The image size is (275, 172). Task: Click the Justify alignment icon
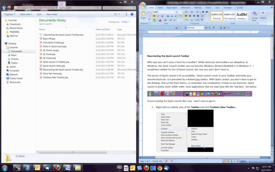coord(198,16)
